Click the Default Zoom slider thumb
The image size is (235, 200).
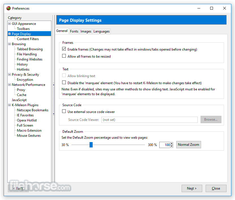point(91,145)
